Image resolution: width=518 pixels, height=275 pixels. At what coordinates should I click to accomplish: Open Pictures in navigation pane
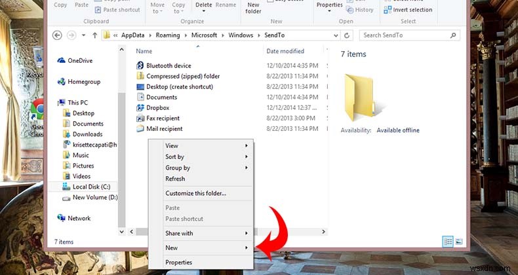[78, 166]
